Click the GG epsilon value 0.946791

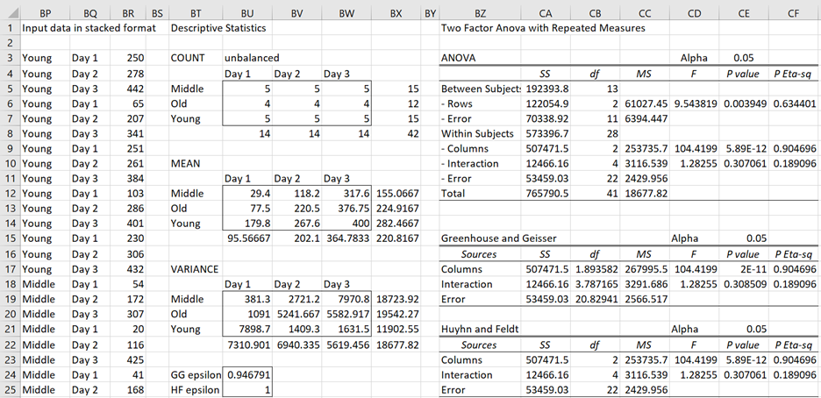tap(246, 374)
